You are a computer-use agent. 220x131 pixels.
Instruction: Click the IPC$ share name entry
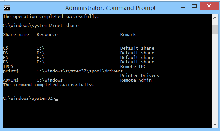tap(8, 67)
